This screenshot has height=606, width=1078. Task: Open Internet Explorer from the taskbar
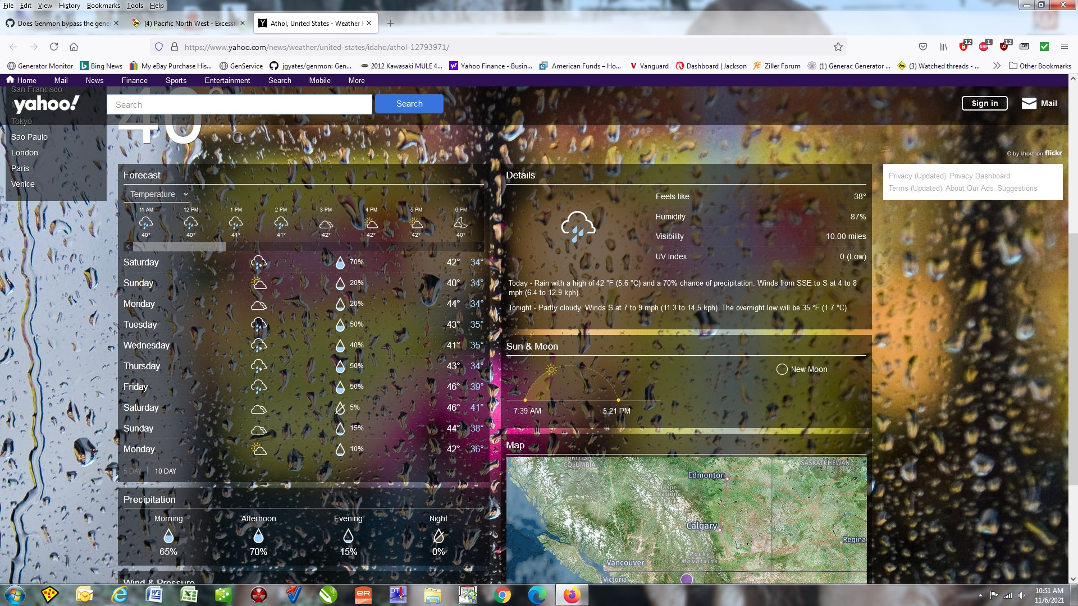click(120, 595)
